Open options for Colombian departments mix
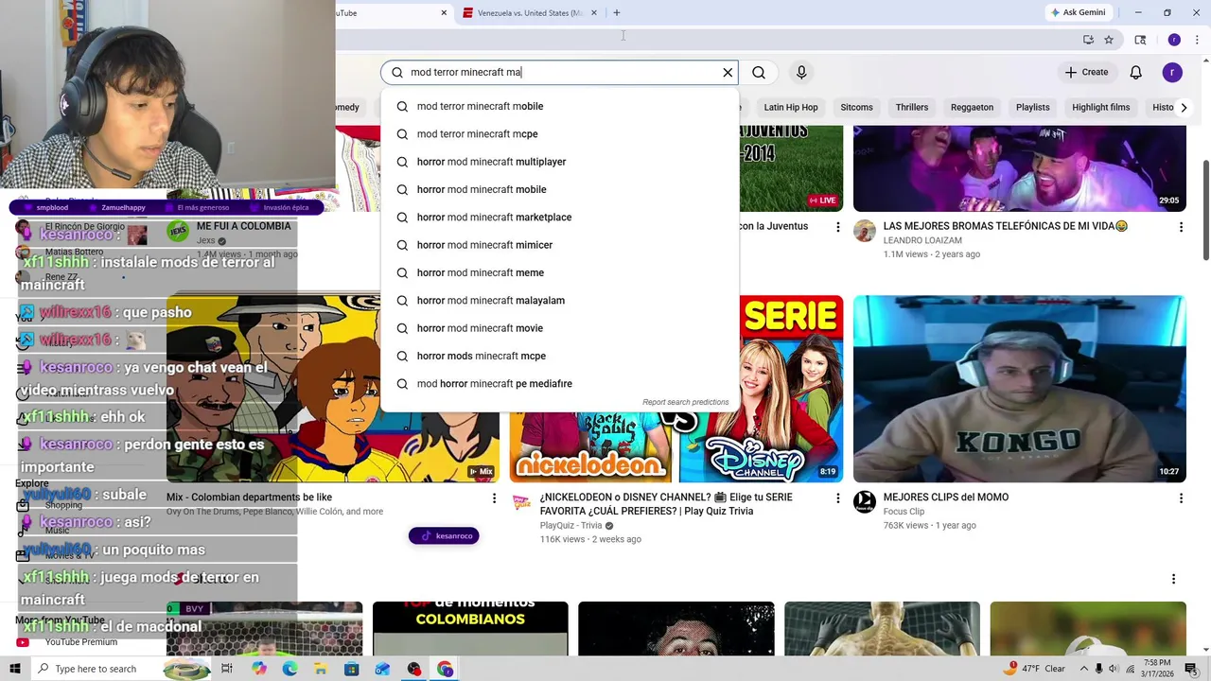This screenshot has height=681, width=1211. click(x=494, y=498)
